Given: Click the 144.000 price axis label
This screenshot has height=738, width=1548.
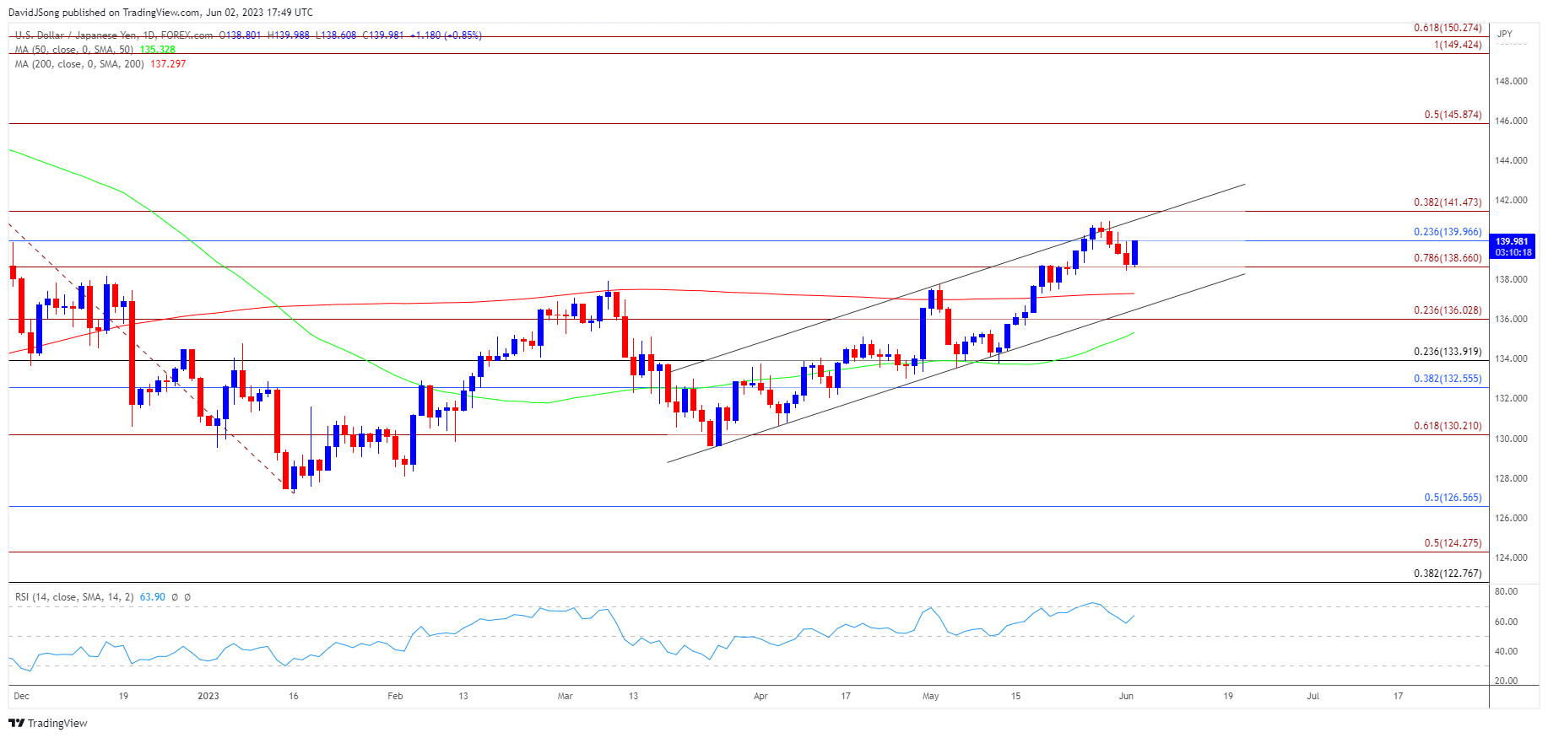Looking at the screenshot, I should pos(1511,160).
